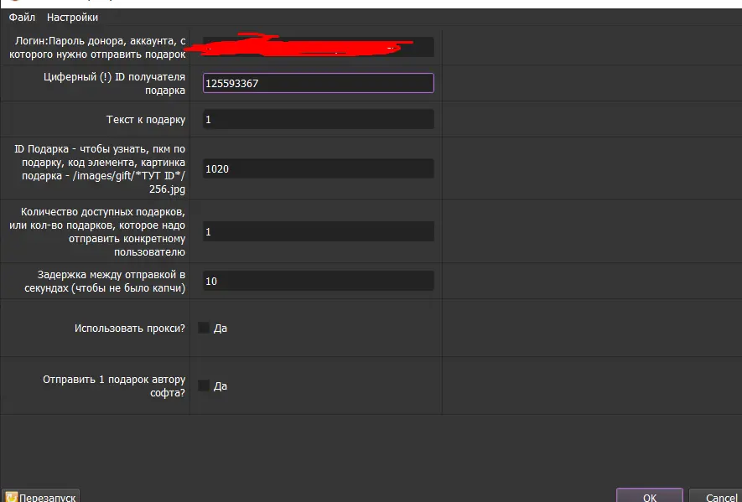
Task: Click the Текст к подарку label
Action: click(x=146, y=120)
